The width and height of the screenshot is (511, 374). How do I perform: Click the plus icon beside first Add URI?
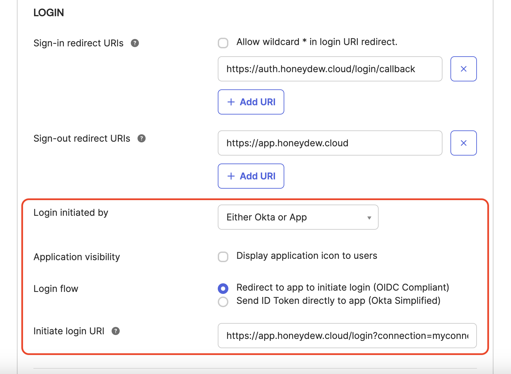point(231,102)
